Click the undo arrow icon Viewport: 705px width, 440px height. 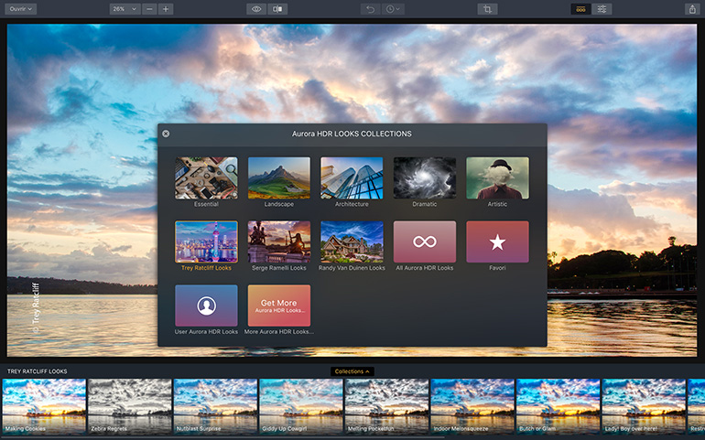point(371,8)
